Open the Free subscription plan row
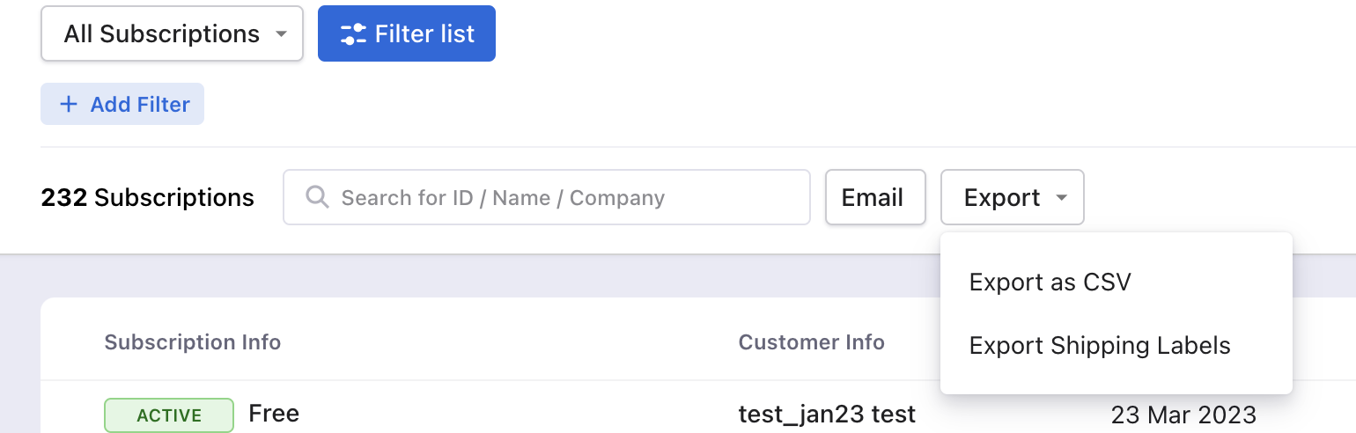Viewport: 1356px width, 433px height. click(274, 414)
